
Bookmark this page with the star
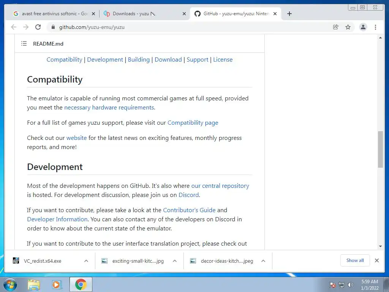point(348,27)
